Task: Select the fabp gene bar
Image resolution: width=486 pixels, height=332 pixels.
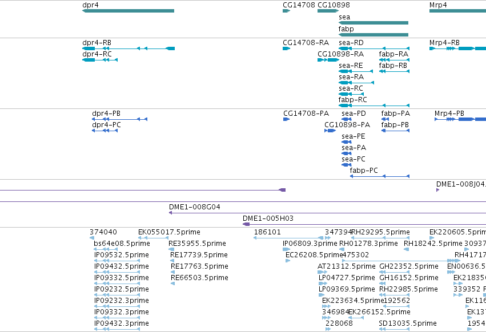Action: [373, 34]
